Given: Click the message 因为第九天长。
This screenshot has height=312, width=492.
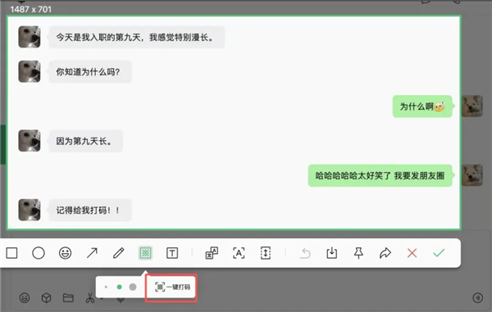Looking at the screenshot, I should [x=85, y=141].
